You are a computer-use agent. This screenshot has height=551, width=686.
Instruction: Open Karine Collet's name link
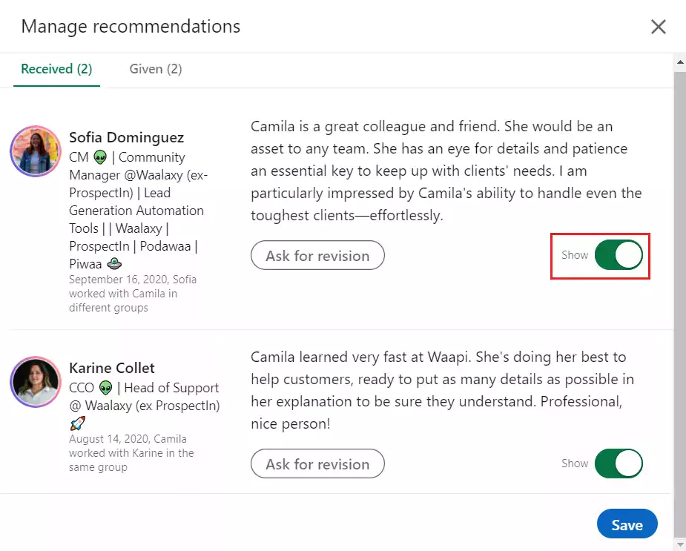click(112, 368)
